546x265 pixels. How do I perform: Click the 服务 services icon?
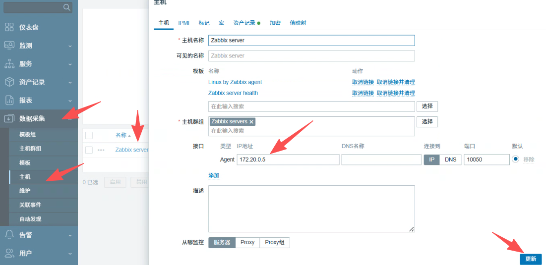[x=9, y=63]
